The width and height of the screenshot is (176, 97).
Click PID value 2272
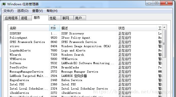pos(54,93)
